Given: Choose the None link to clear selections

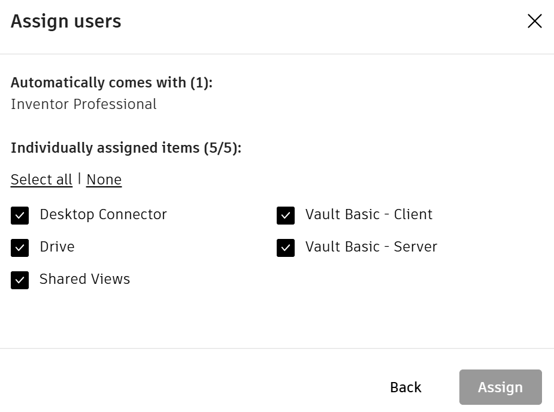Looking at the screenshot, I should pyautogui.click(x=104, y=180).
